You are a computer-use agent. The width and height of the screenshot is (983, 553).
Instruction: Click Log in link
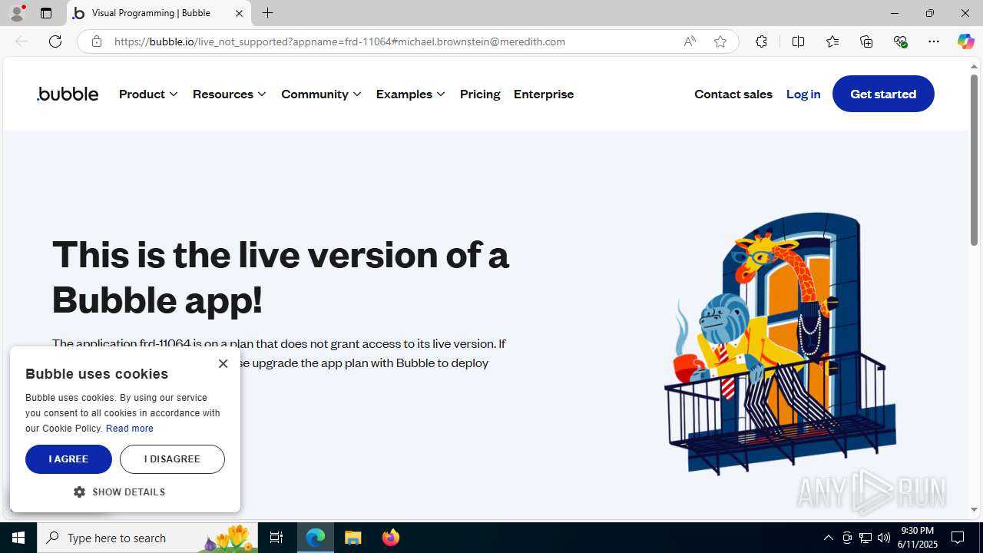pos(803,94)
